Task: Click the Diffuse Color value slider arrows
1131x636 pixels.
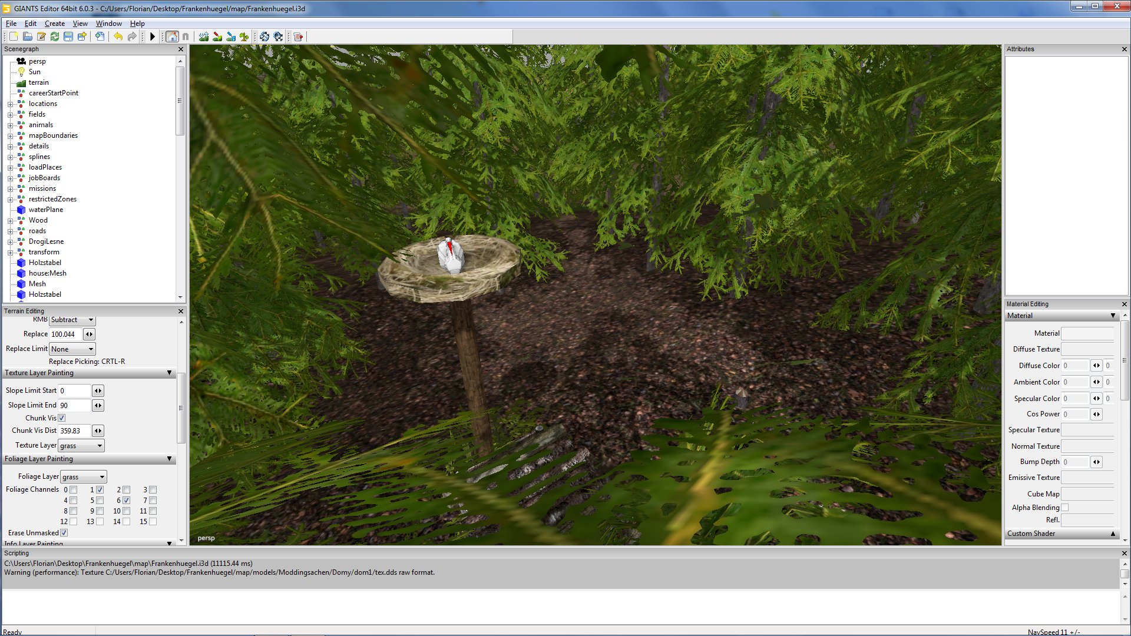Action: [x=1096, y=366]
